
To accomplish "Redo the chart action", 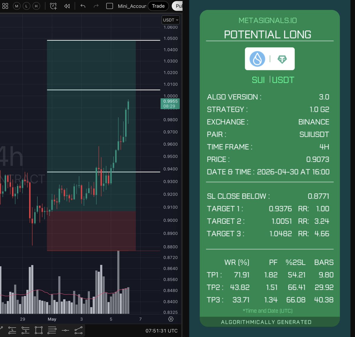I will click(96, 6).
